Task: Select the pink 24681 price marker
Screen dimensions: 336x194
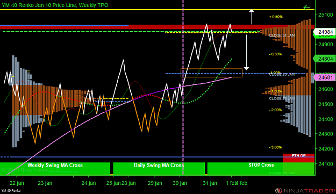Action: [324, 77]
